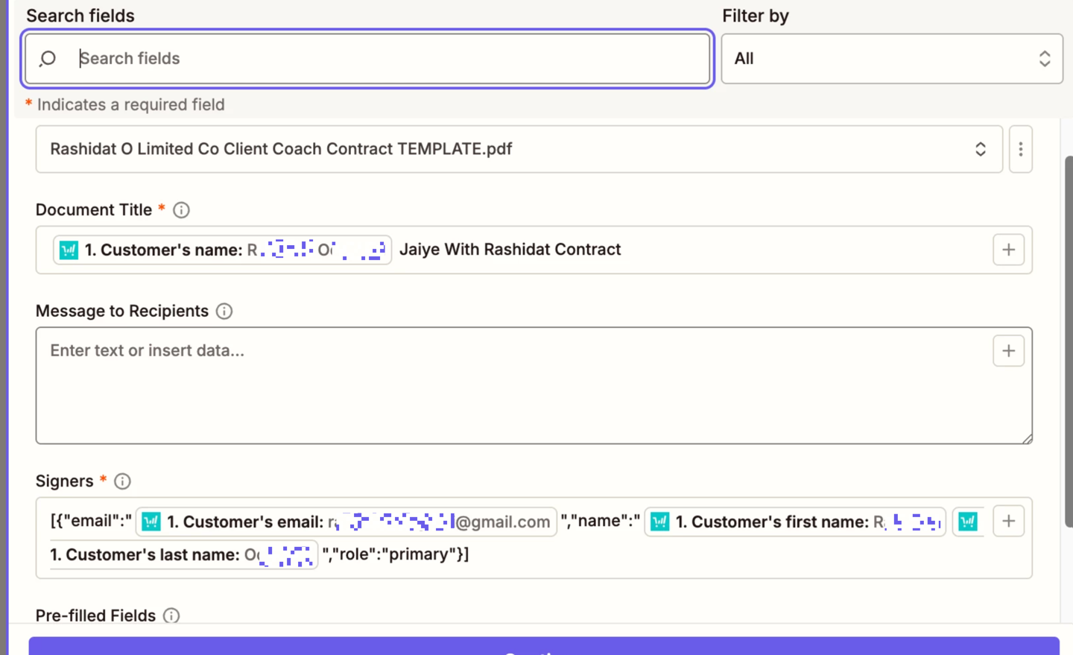
Task: Open the Filter by All dropdown
Action: click(x=891, y=58)
